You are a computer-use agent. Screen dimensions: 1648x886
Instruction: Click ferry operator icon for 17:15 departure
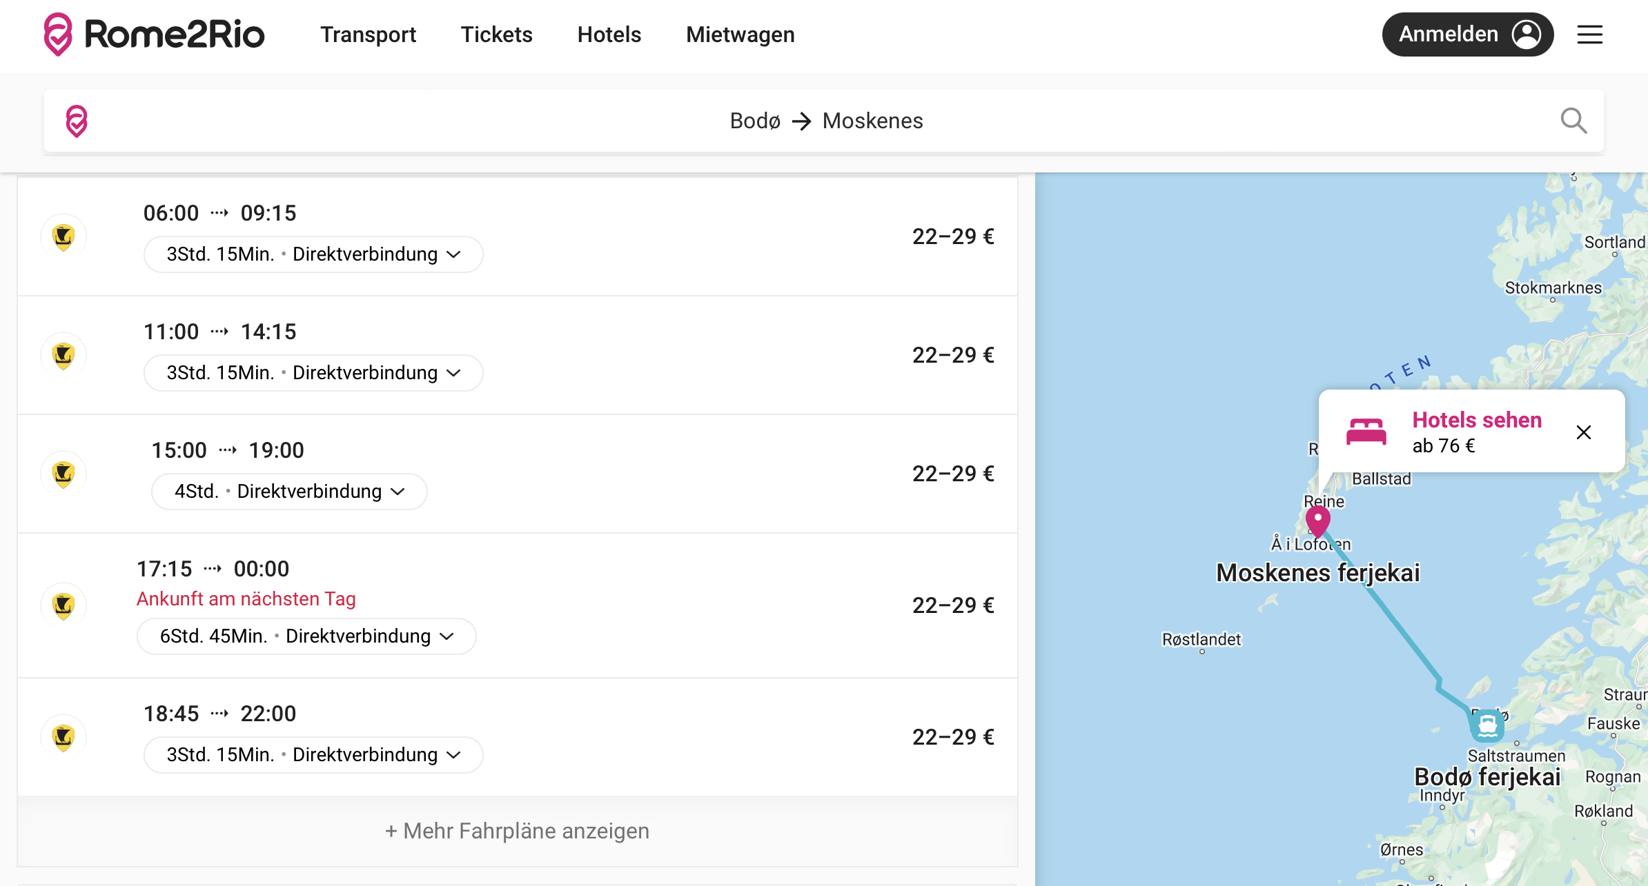click(x=63, y=605)
